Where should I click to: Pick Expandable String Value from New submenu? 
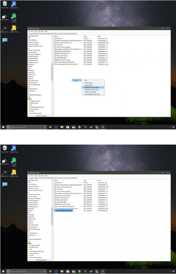(93, 94)
